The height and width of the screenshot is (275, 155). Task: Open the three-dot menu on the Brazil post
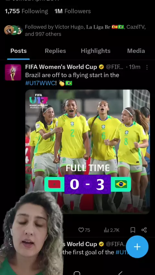[x=147, y=67]
